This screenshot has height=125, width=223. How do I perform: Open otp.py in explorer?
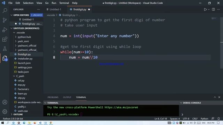tap(26, 98)
